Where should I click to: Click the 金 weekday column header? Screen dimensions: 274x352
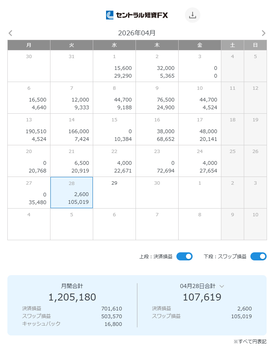pyautogui.click(x=200, y=45)
